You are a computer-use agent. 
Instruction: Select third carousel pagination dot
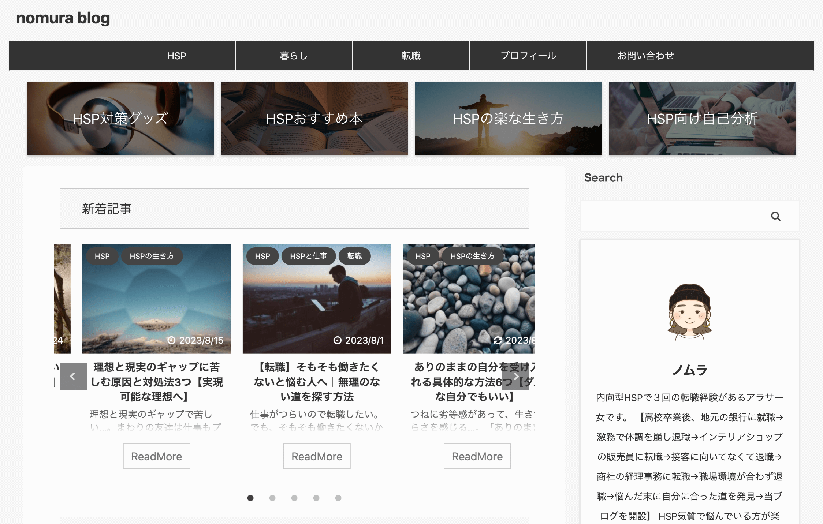click(294, 498)
